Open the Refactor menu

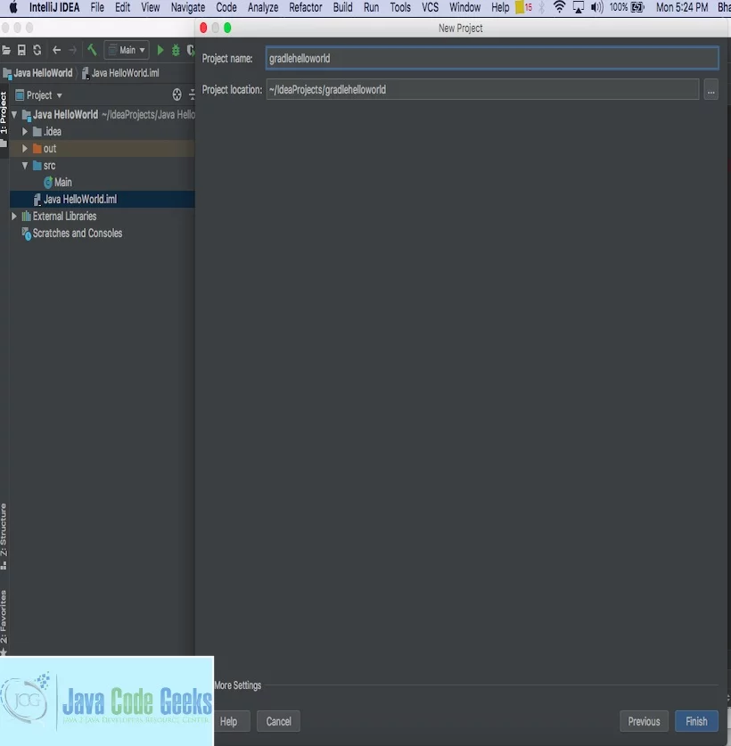(306, 7)
